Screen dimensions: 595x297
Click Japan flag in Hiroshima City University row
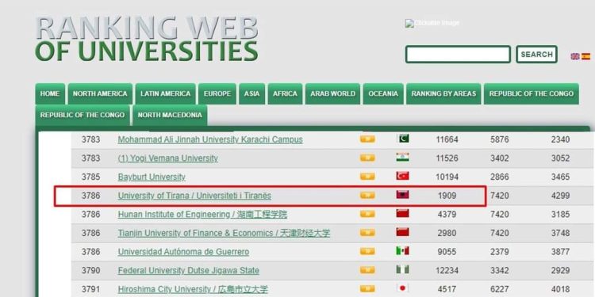pyautogui.click(x=402, y=288)
